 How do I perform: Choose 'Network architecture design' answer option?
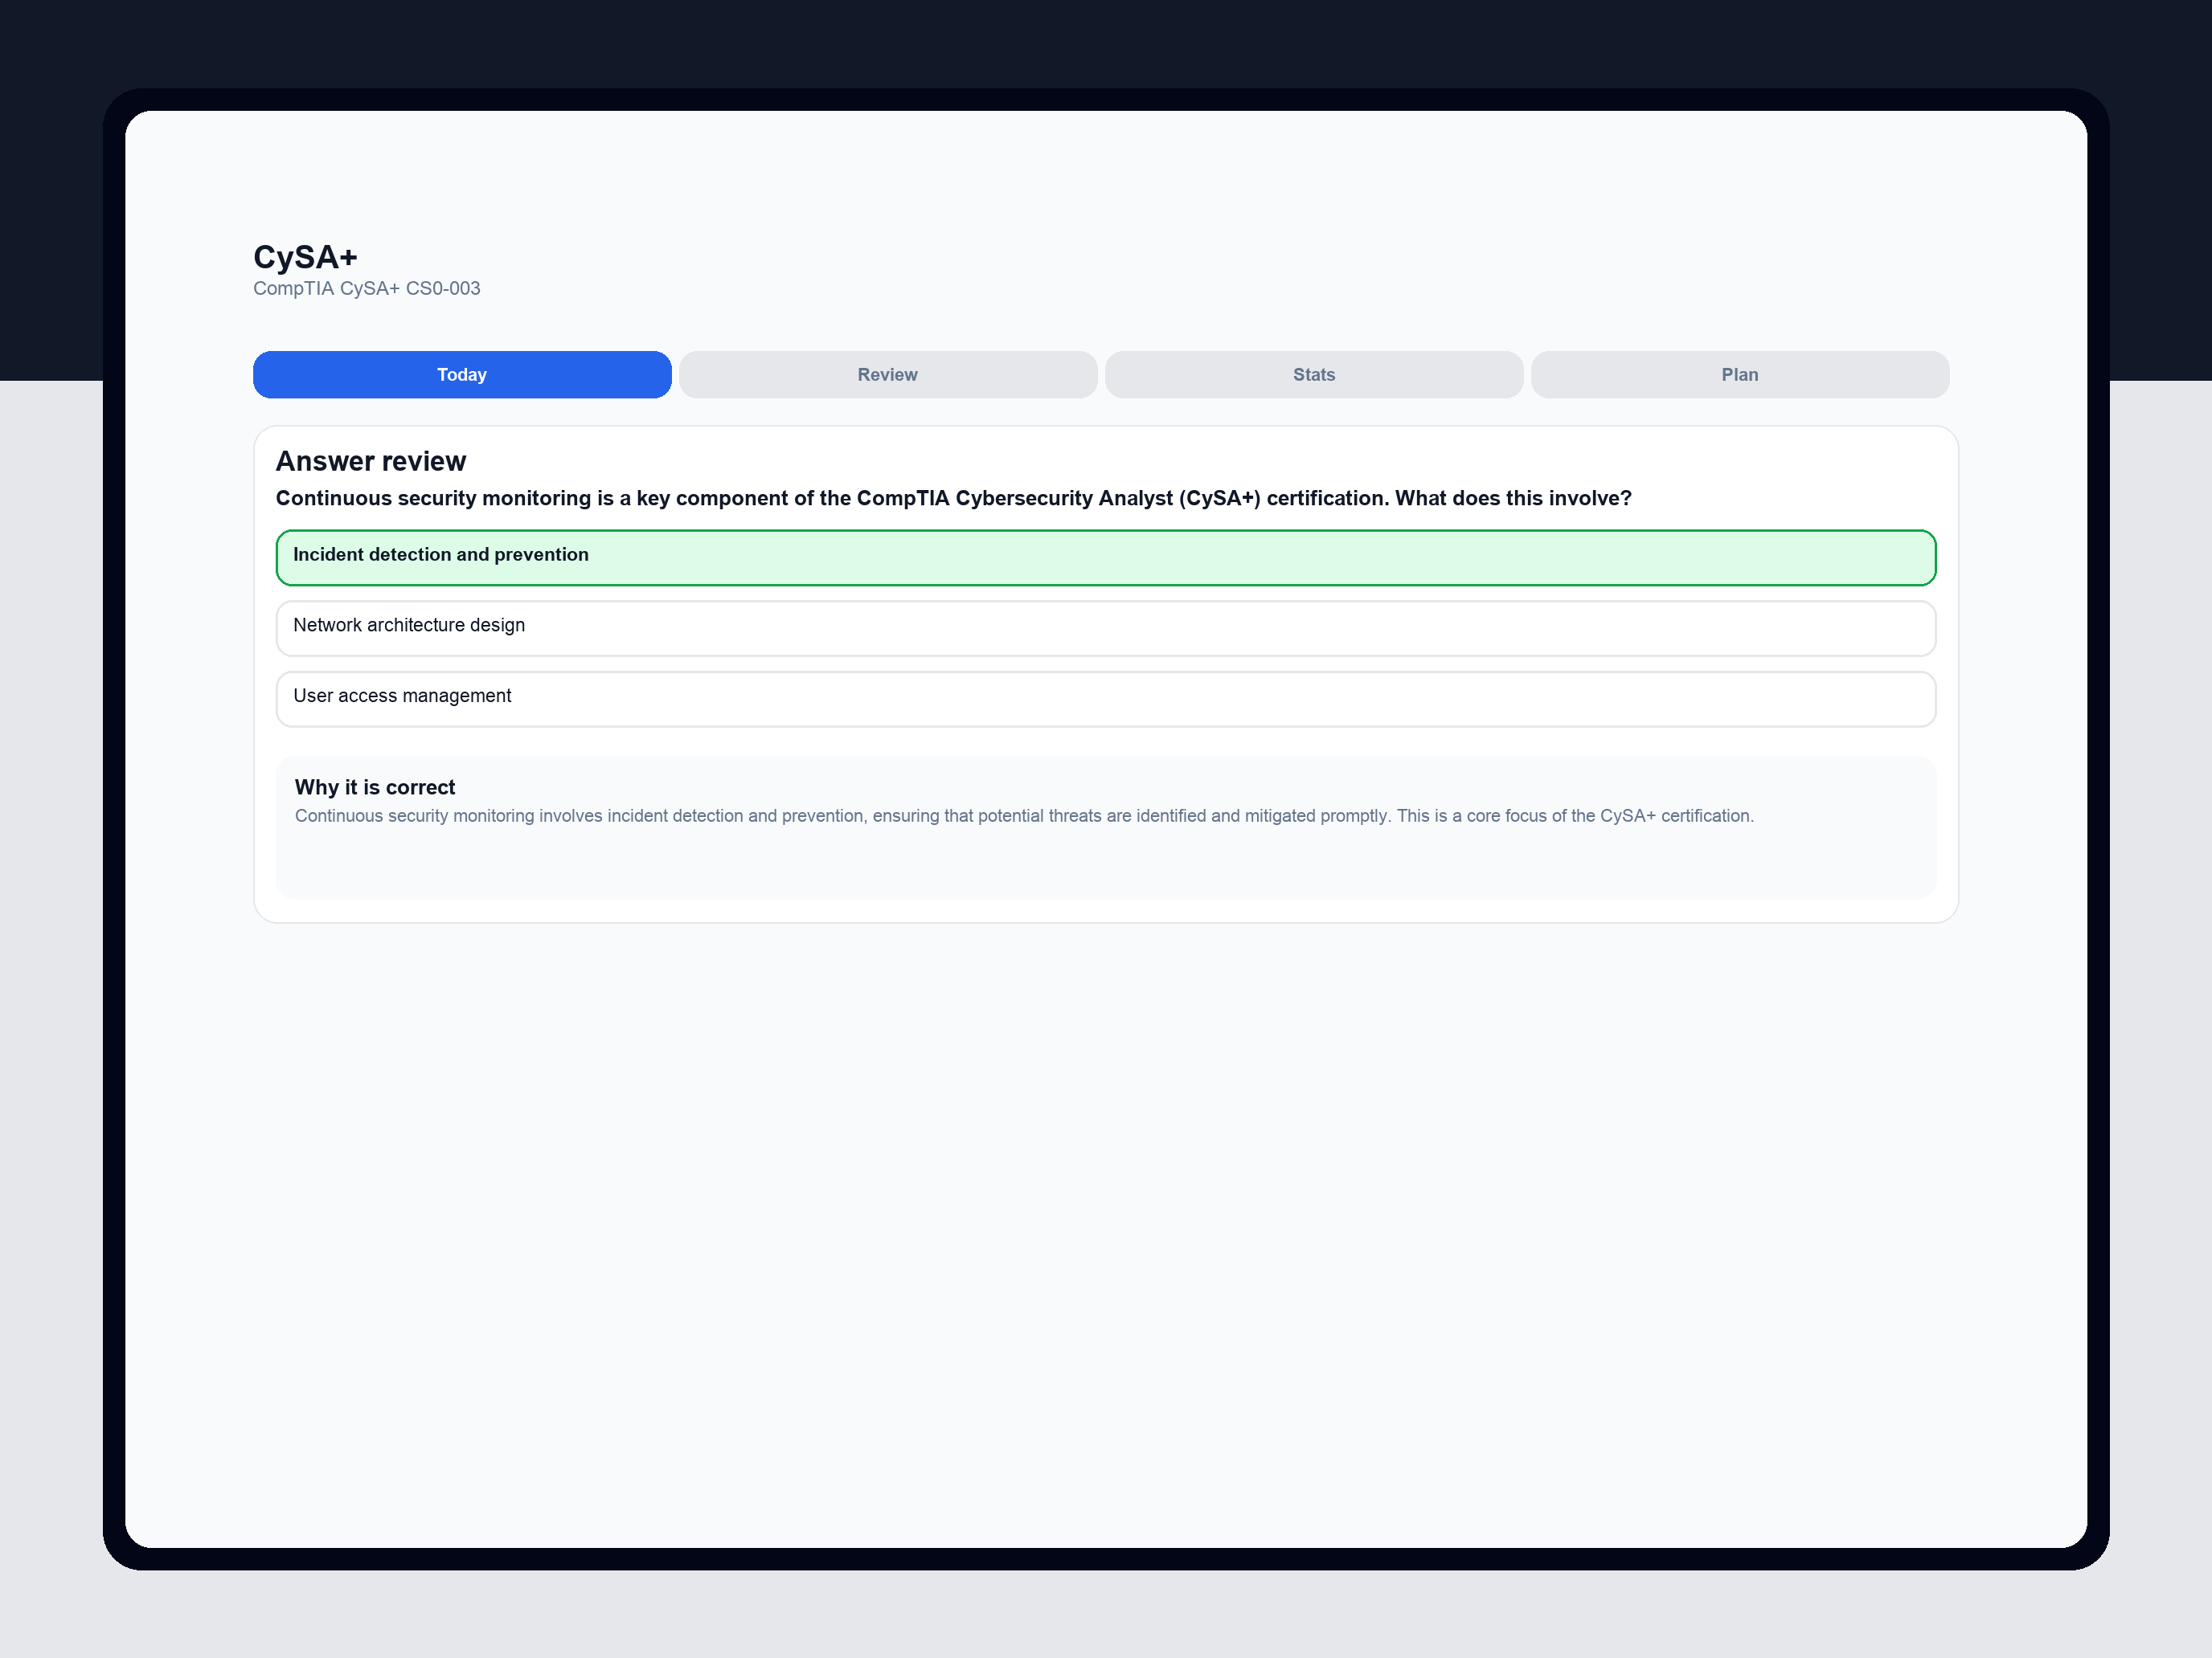1106,629
